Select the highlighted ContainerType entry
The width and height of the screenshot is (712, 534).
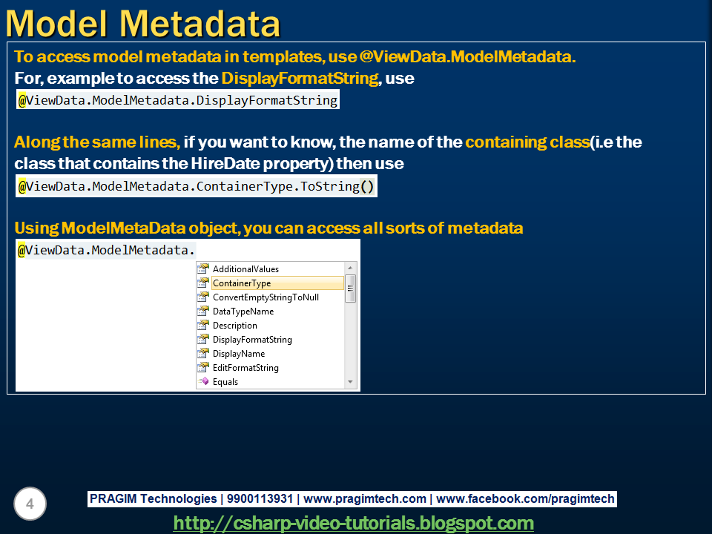tap(277, 283)
